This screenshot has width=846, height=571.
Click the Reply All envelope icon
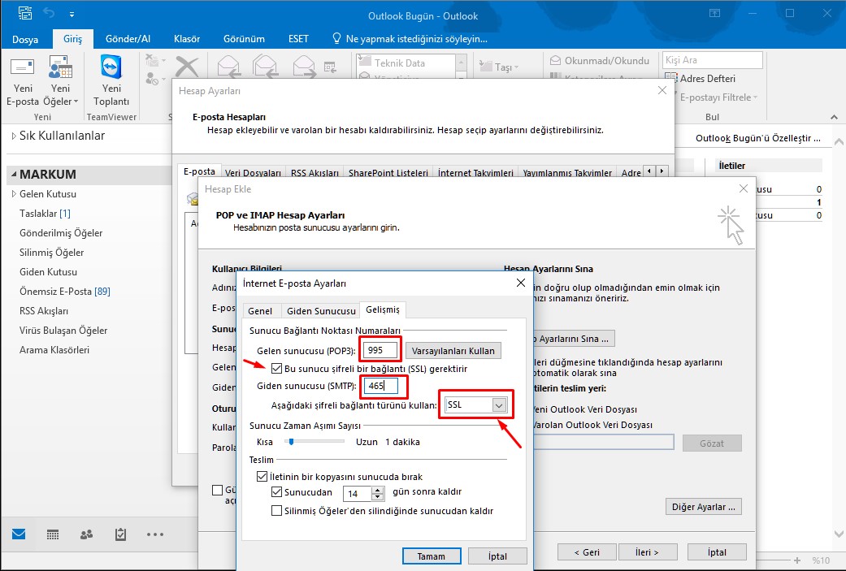pos(266,67)
